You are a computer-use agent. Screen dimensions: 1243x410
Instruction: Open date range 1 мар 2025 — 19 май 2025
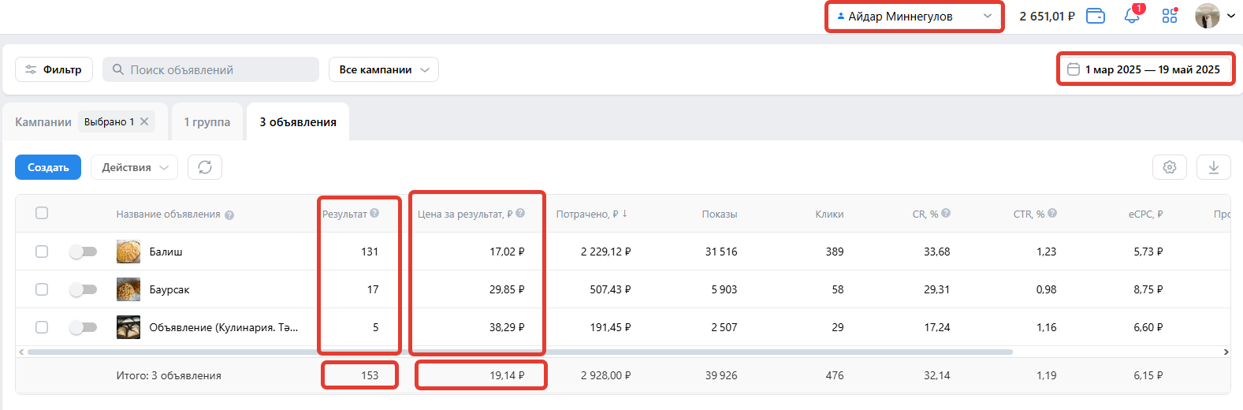[1145, 69]
